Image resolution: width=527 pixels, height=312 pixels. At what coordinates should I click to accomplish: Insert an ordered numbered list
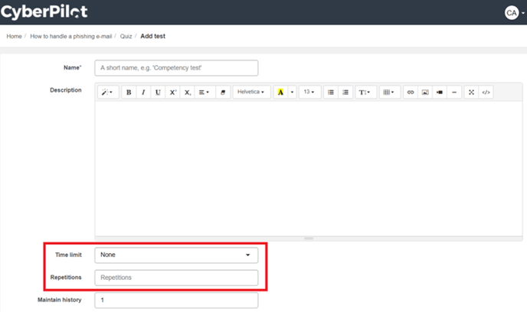point(345,93)
